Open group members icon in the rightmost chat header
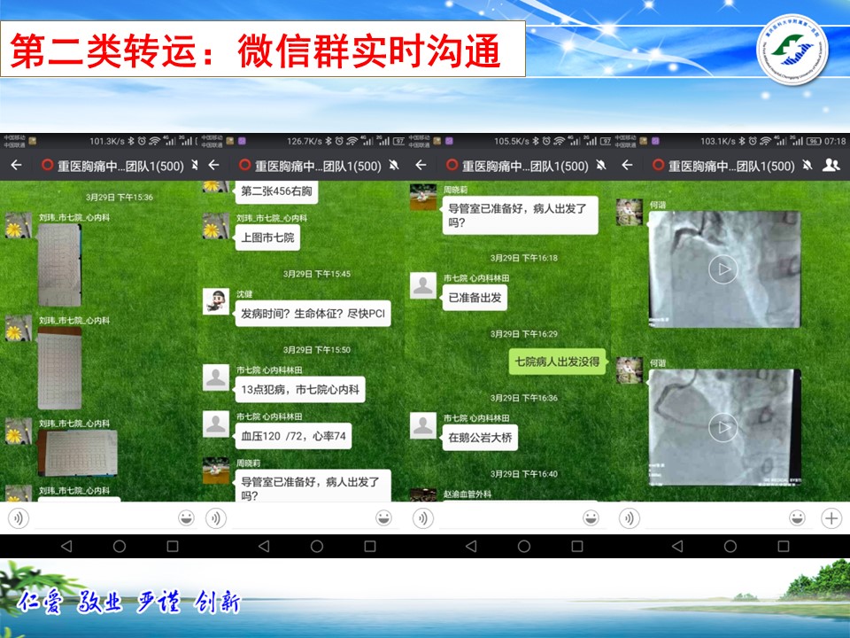The width and height of the screenshot is (850, 638). pyautogui.click(x=831, y=166)
